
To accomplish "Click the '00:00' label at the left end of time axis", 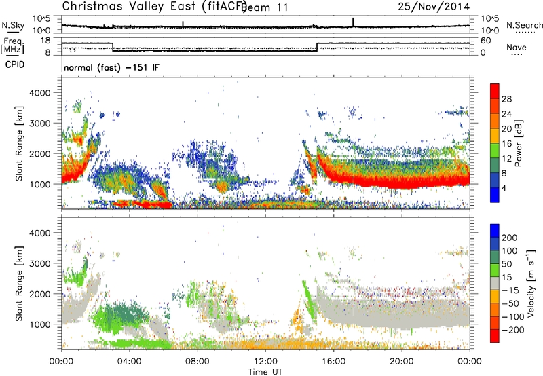I will pos(61,362).
